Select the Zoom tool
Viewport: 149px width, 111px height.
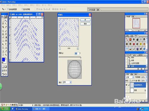coord(6,54)
